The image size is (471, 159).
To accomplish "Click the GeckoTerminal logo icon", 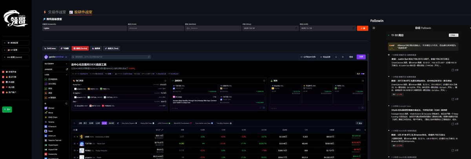I will 47,57.
